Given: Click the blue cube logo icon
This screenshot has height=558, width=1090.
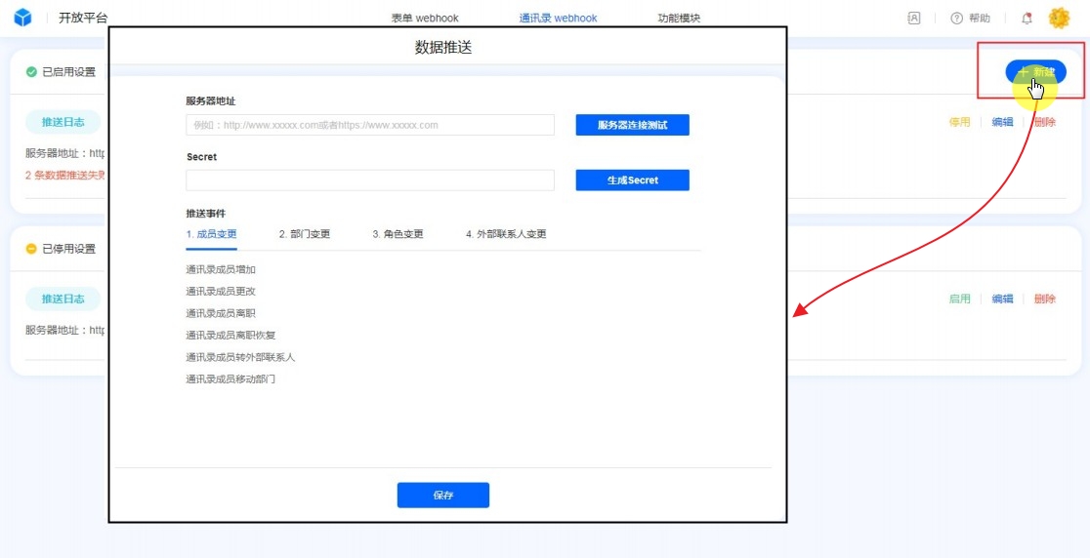Looking at the screenshot, I should pos(22,18).
